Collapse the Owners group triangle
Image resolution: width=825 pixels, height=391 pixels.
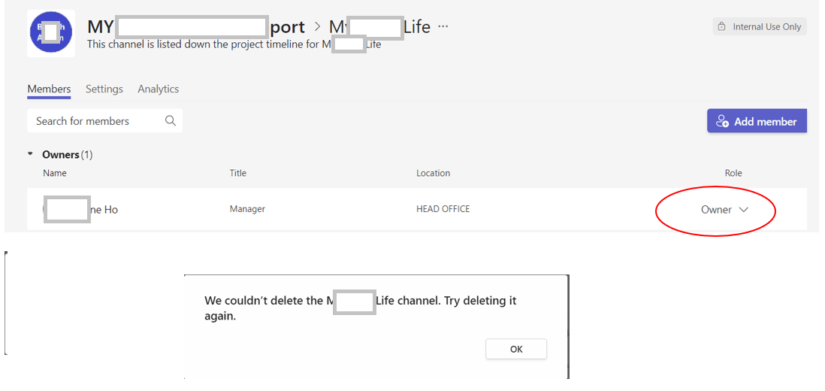pyautogui.click(x=31, y=154)
